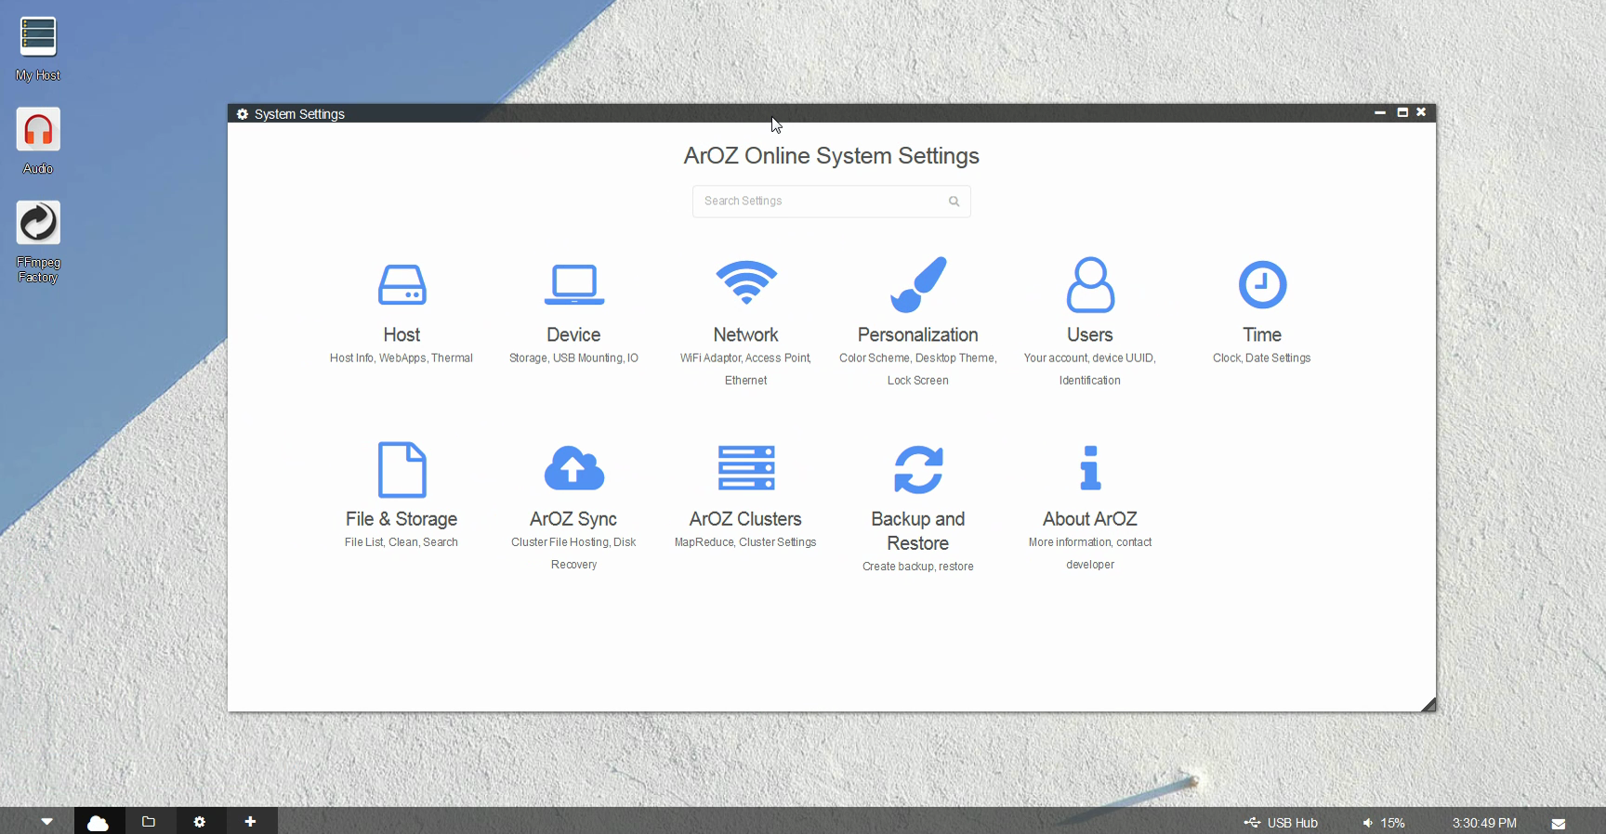Open About ArOZ info icon
The height and width of the screenshot is (834, 1606).
[1089, 468]
